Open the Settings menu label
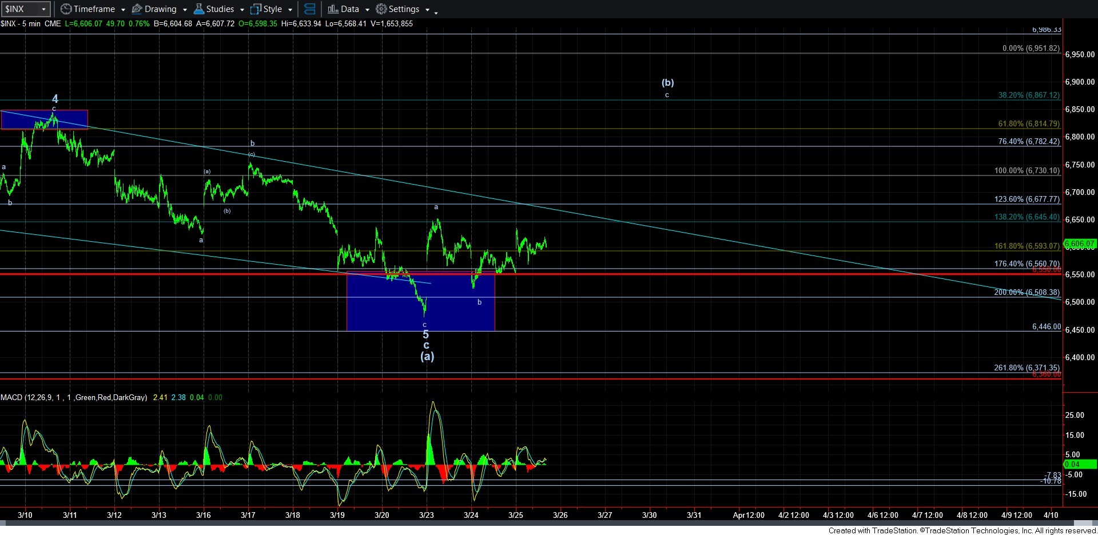1098x535 pixels. 404,9
